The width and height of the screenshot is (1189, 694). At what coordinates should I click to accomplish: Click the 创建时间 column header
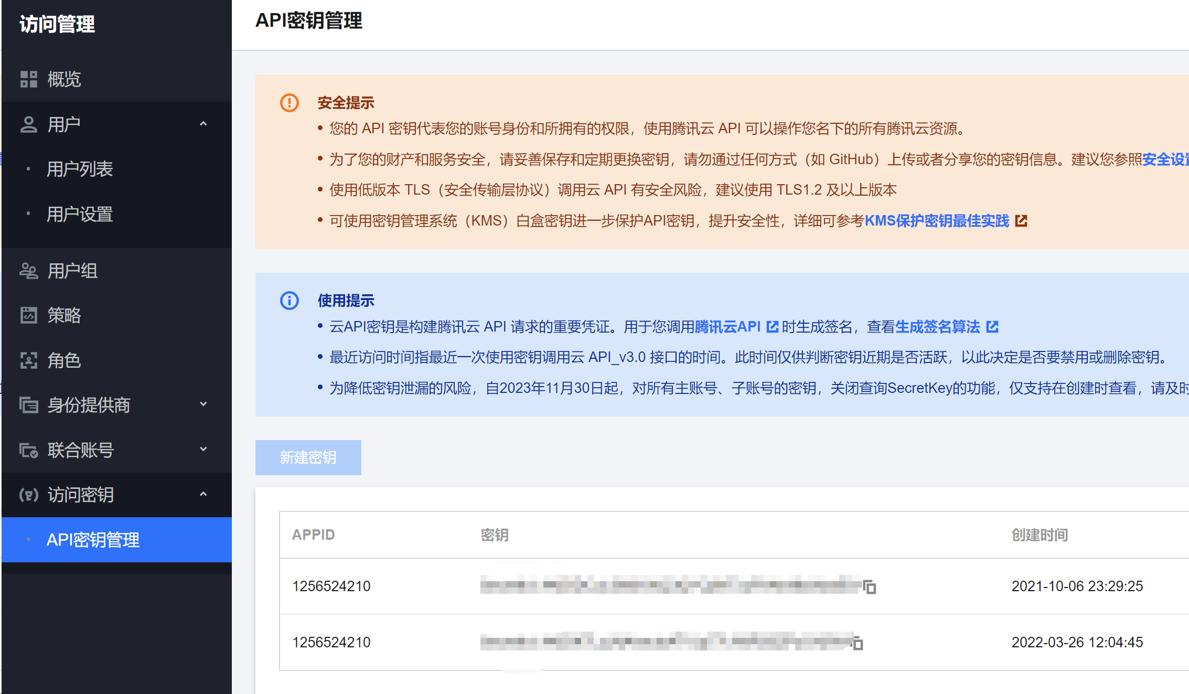1040,535
